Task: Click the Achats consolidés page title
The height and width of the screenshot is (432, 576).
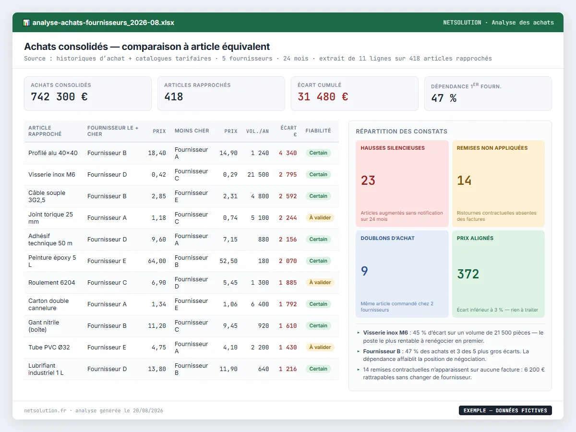Action: coord(147,47)
